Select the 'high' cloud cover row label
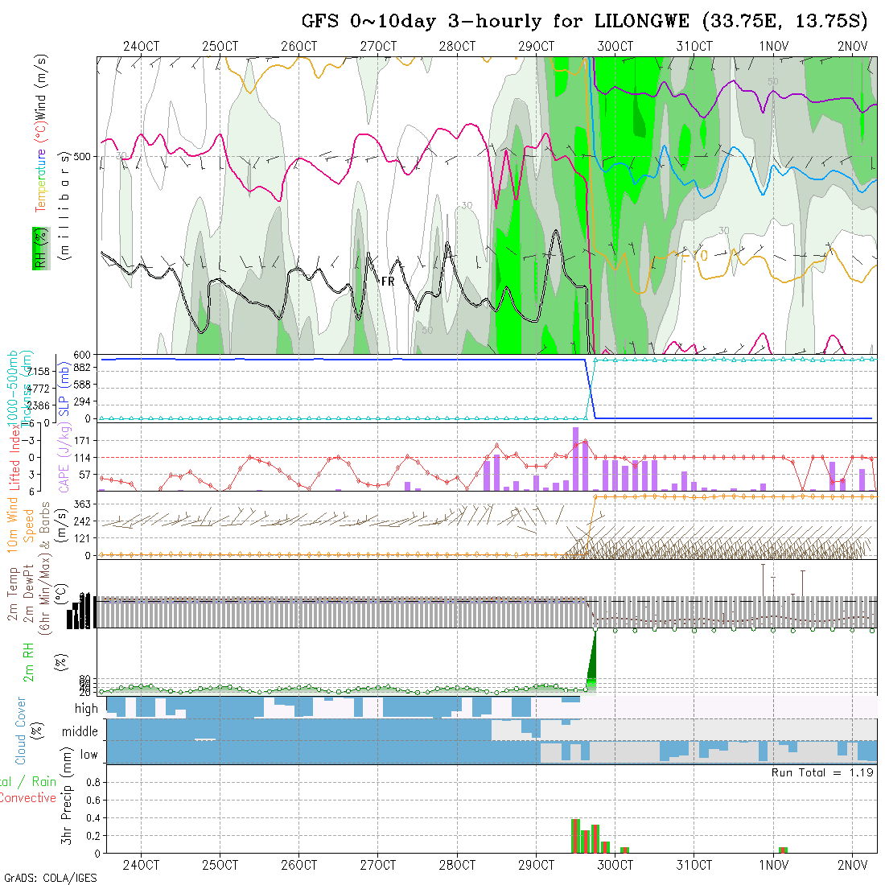 coord(86,709)
